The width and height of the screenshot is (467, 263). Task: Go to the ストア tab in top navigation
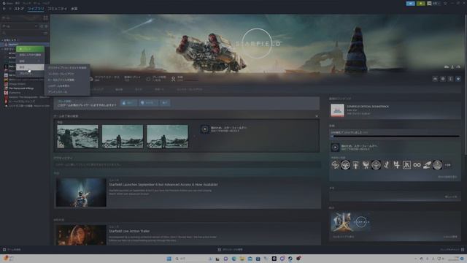pyautogui.click(x=19, y=9)
